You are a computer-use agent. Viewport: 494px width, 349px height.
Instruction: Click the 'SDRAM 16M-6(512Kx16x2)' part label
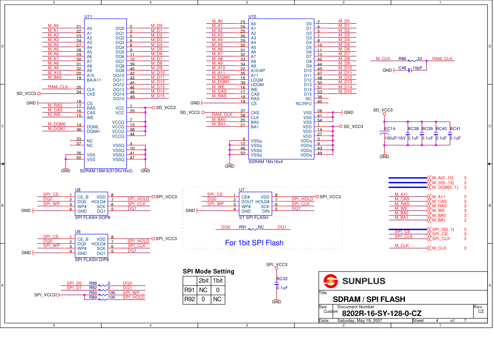[106, 171]
